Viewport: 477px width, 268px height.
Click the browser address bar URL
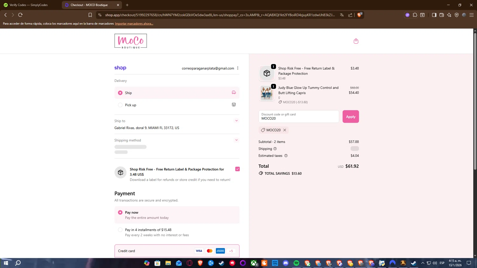[x=220, y=15]
